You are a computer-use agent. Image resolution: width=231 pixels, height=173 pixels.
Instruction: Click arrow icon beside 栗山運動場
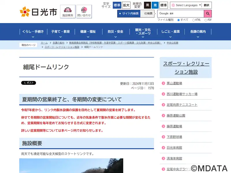(163, 83)
